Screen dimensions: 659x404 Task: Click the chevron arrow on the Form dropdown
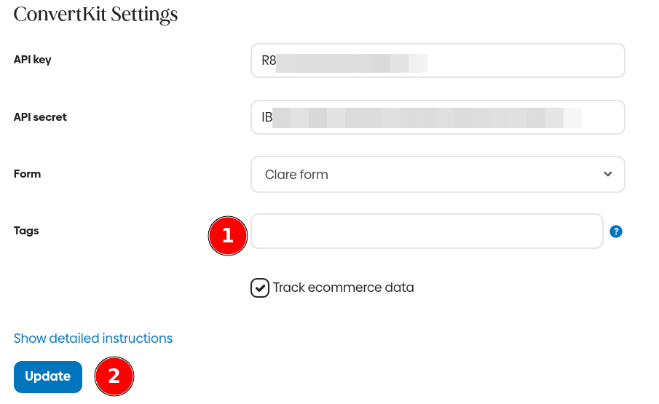[x=608, y=174]
